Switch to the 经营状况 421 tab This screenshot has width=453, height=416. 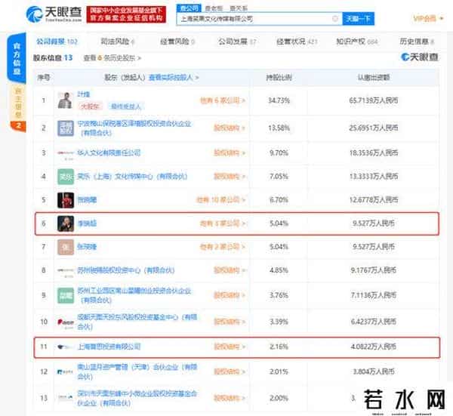click(297, 42)
